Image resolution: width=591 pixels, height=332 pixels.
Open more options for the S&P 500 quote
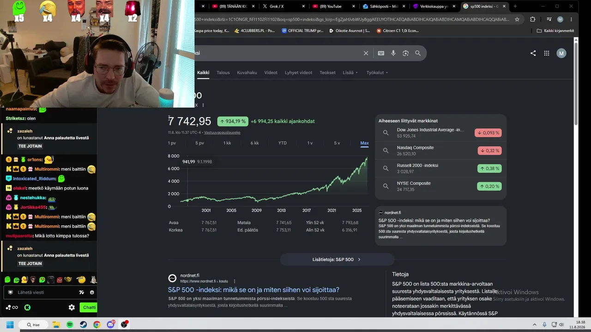tap(203, 105)
